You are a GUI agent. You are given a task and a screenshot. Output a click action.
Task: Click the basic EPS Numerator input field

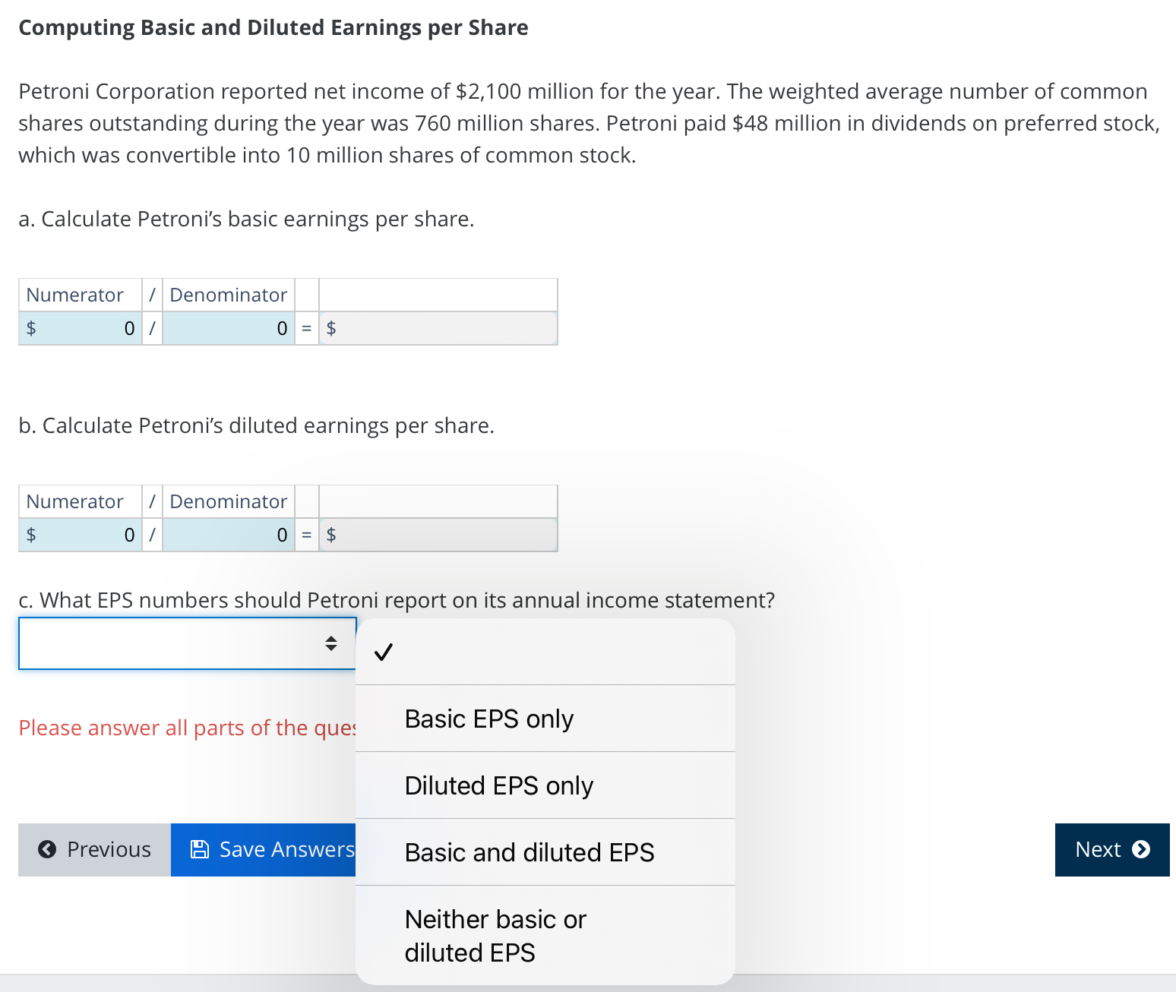80,327
